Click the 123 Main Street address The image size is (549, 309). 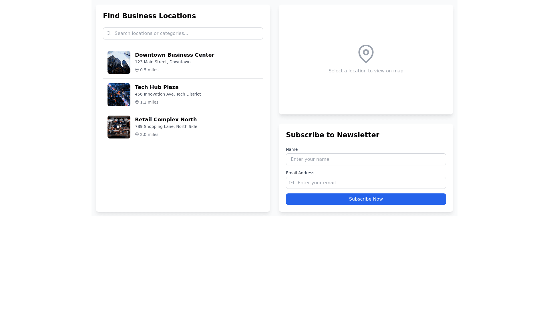tap(163, 62)
